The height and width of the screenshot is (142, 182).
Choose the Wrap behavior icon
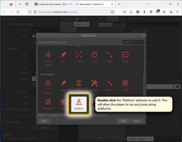coord(125,57)
